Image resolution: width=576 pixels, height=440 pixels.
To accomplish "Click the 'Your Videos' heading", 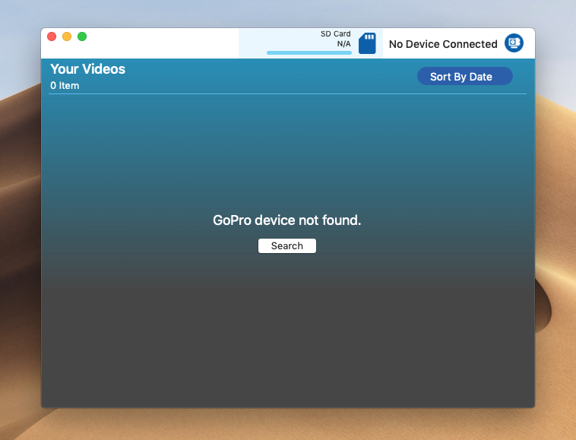I will 88,69.
